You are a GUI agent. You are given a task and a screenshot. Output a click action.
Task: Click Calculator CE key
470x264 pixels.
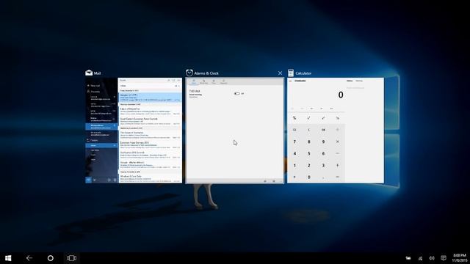294,130
